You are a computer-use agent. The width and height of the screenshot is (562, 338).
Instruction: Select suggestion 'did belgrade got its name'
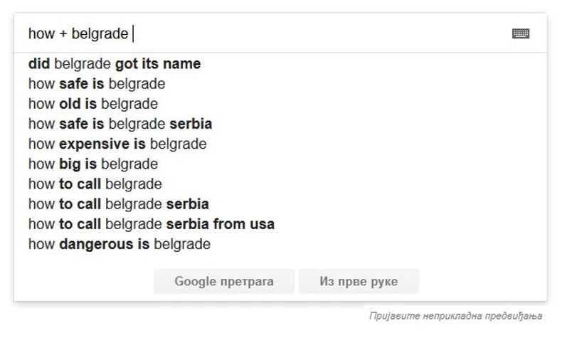click(115, 64)
